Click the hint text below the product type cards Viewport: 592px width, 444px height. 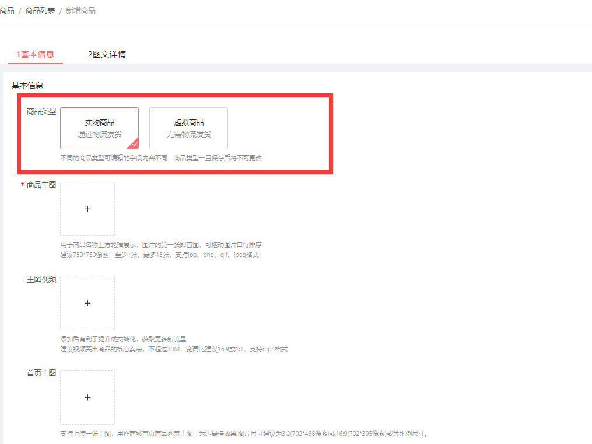point(161,158)
